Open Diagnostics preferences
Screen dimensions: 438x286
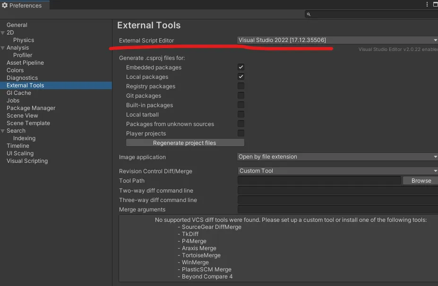tap(22, 77)
